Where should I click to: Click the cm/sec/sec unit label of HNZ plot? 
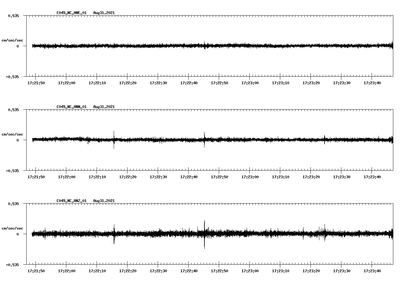pos(13,228)
